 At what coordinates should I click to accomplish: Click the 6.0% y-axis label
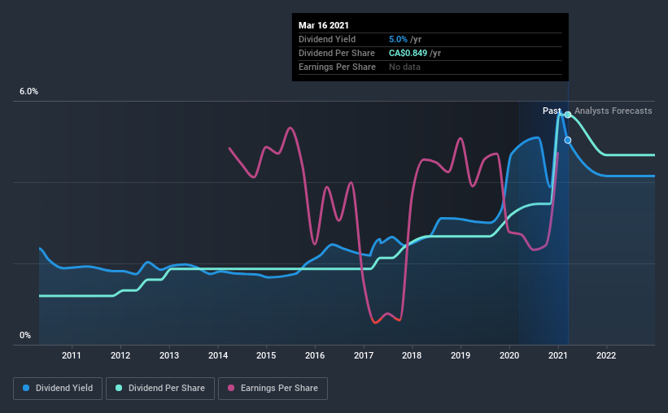[28, 92]
